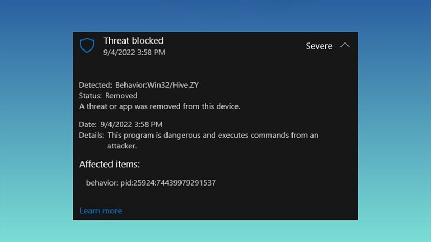Click the gradient desktop background outside the panel
Screen dimensions: 431x242
click(36, 120)
